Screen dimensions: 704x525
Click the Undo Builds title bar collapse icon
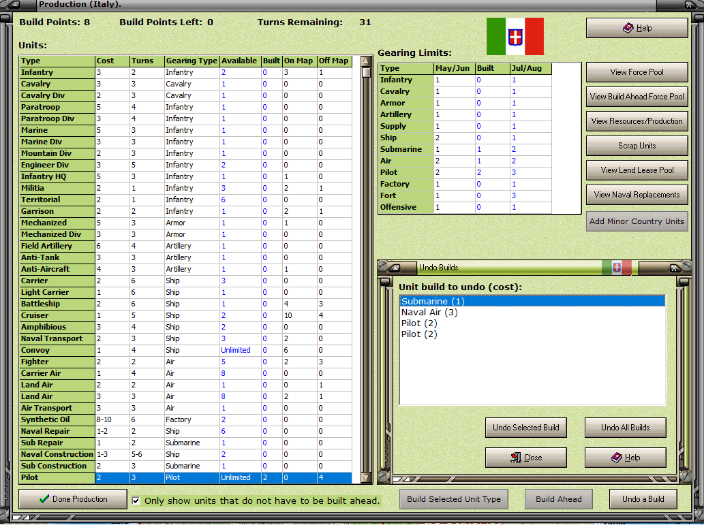click(395, 268)
